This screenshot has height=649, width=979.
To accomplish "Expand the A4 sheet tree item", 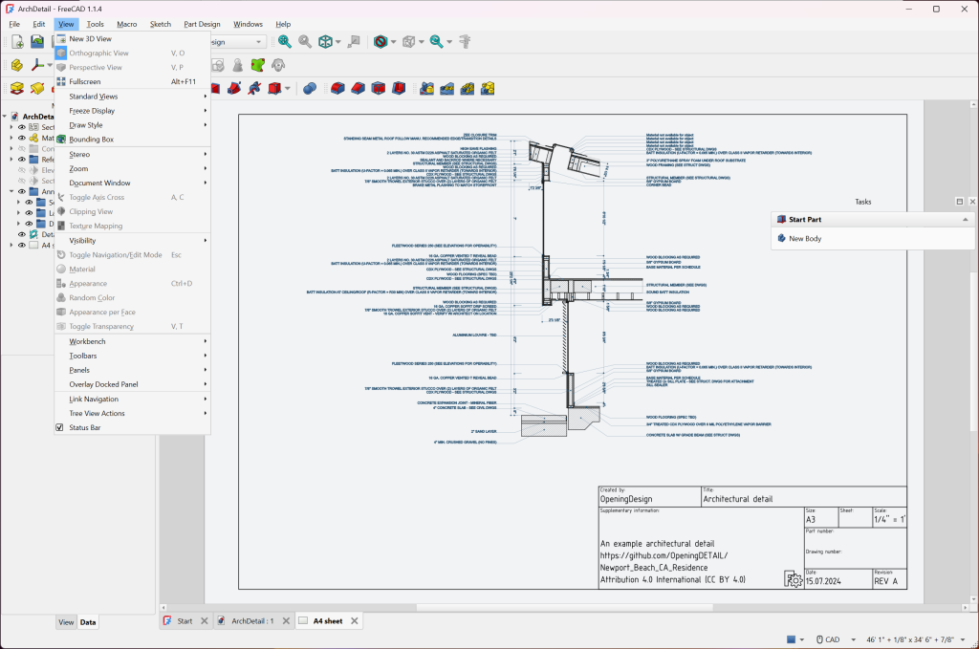I will pyautogui.click(x=11, y=246).
